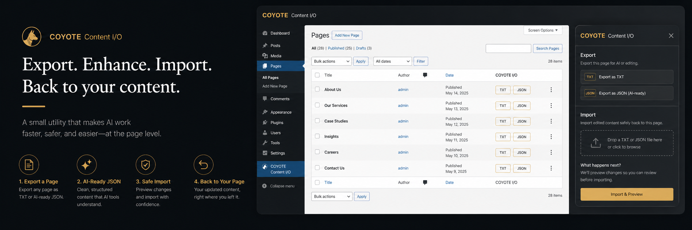The height and width of the screenshot is (230, 692).
Task: Toggle the select-all checkbox in table footer
Action: pyautogui.click(x=317, y=182)
